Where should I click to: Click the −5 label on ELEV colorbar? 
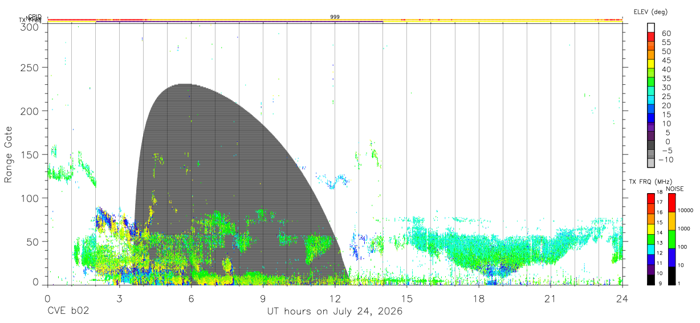click(666, 151)
